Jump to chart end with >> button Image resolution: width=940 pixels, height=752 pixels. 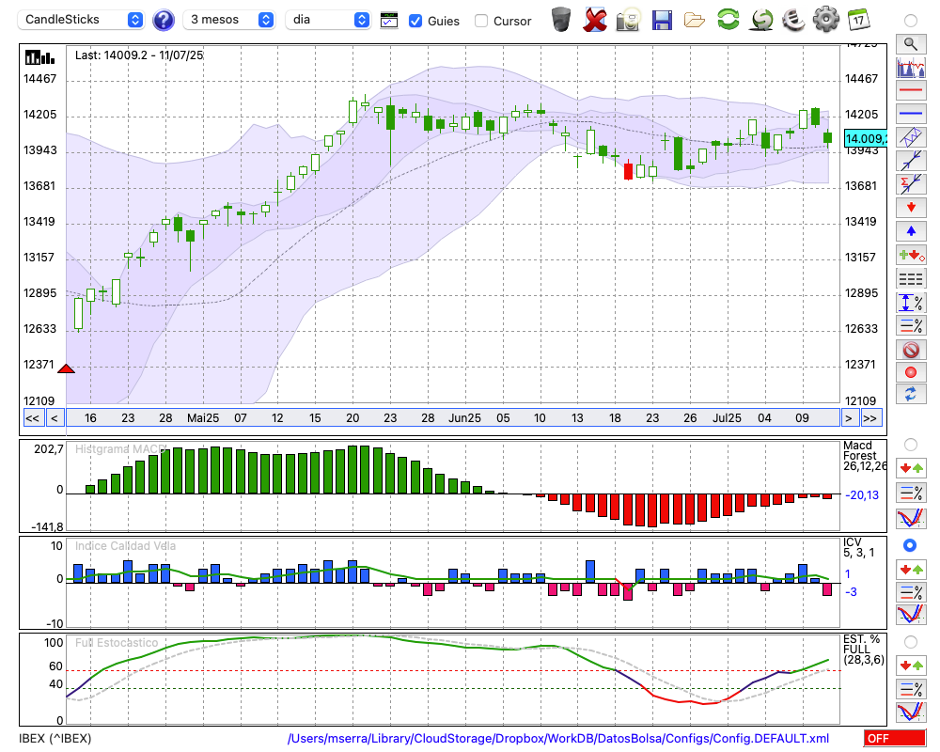click(x=871, y=418)
